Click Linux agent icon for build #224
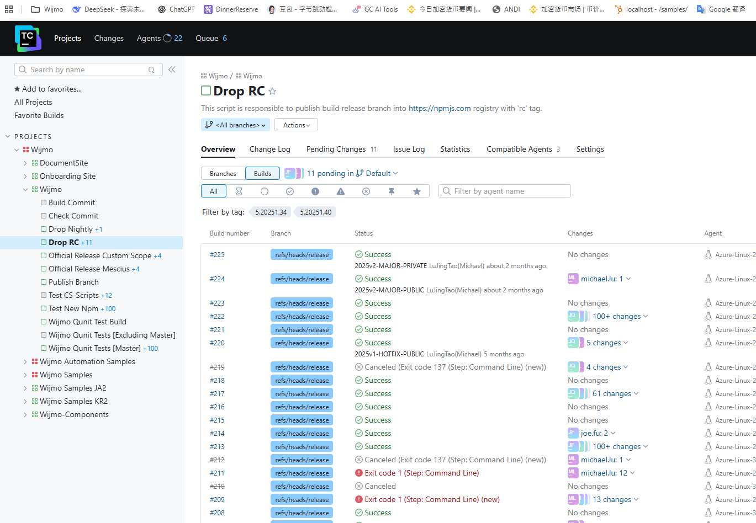This screenshot has height=523, width=756. coord(708,279)
